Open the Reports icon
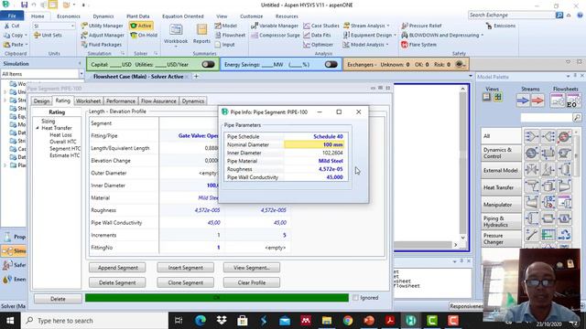The image size is (586, 329). (201, 34)
